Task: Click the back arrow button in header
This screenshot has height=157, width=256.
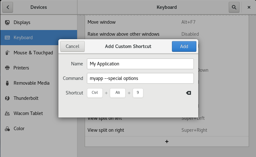Action: click(x=8, y=7)
